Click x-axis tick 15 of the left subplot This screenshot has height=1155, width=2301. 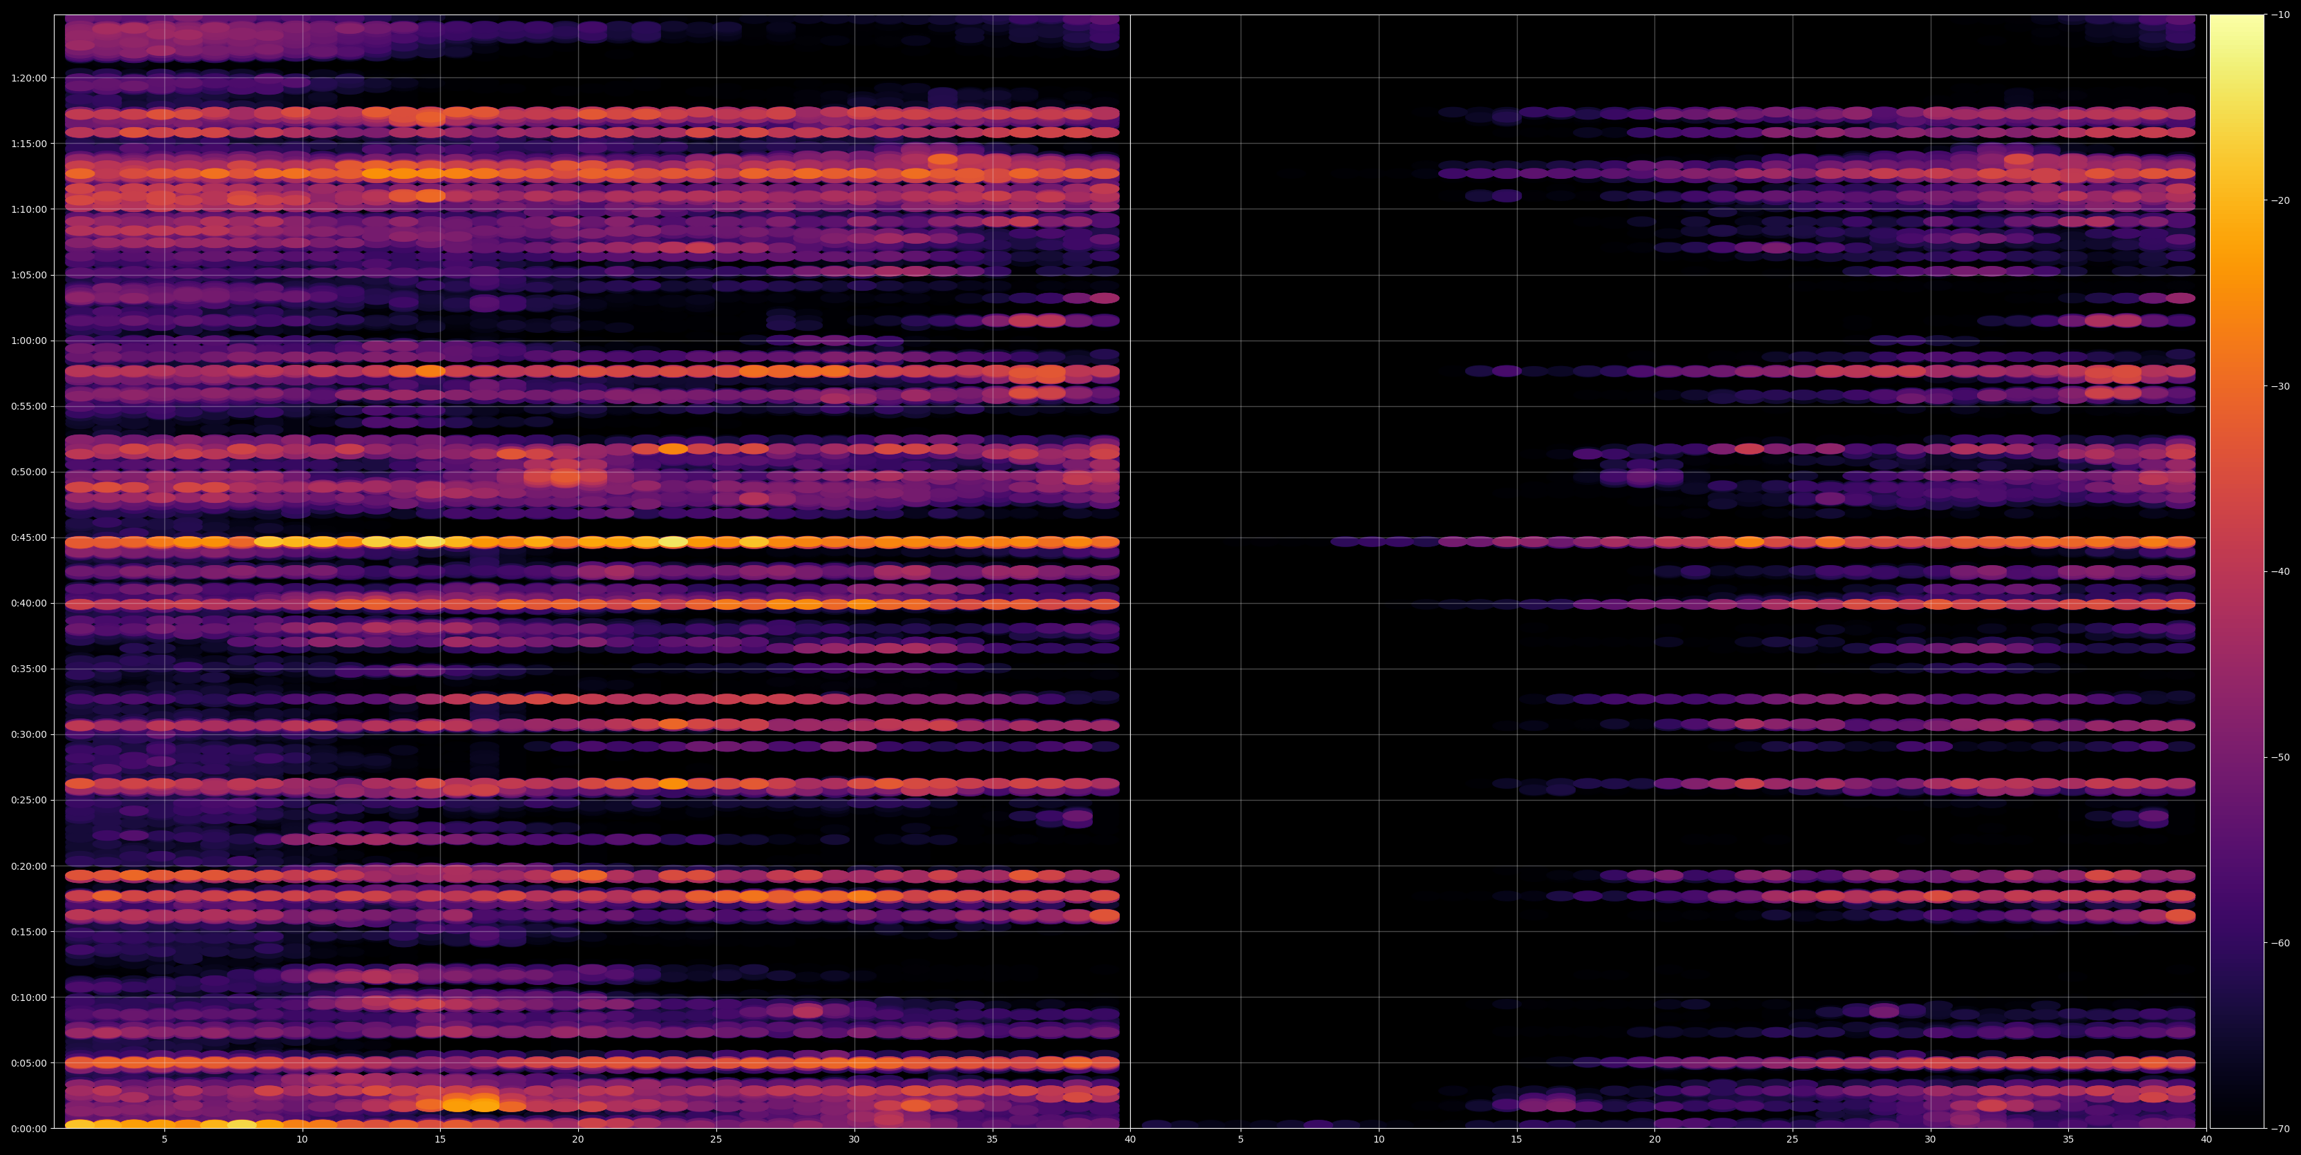(x=440, y=1140)
